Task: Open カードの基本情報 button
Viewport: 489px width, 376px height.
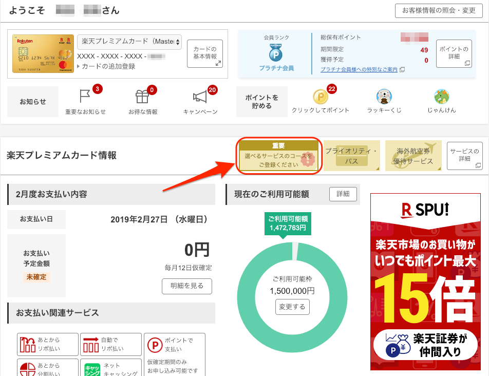Action: tap(205, 53)
